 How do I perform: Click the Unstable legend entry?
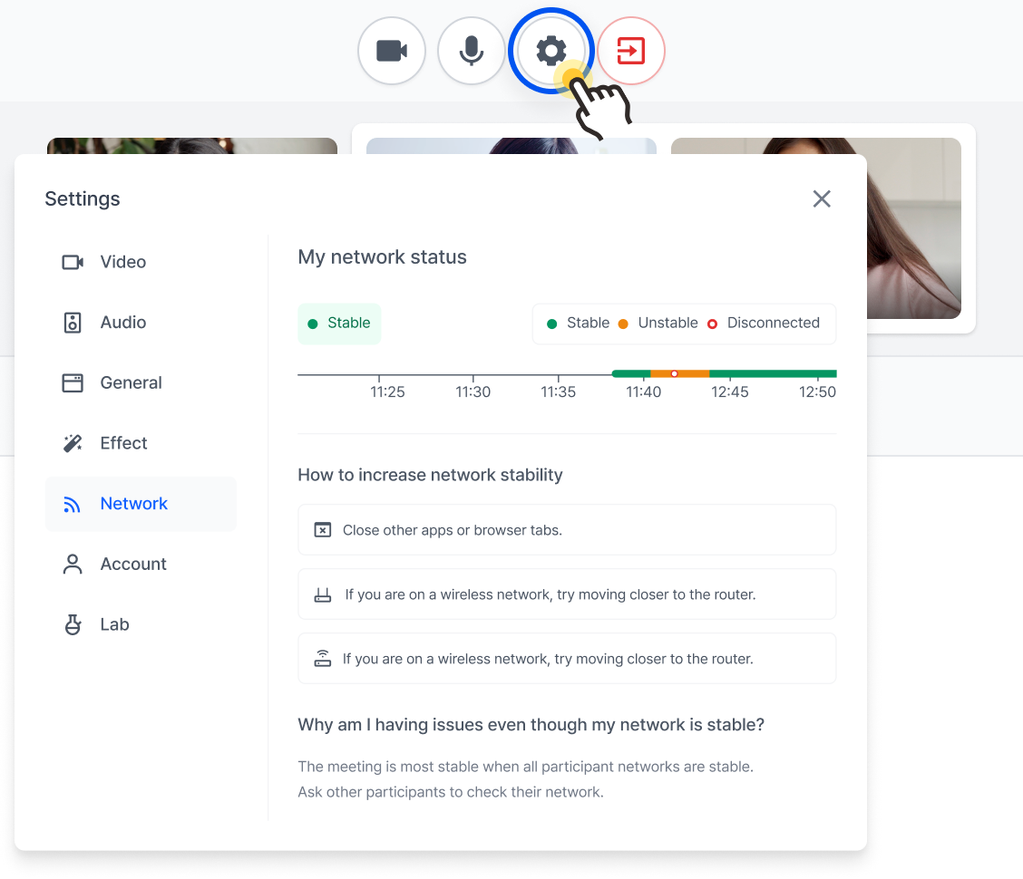tap(658, 324)
